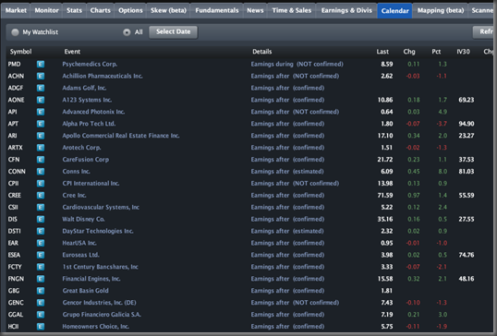Click the E icon next to AONE
Image resolution: width=497 pixels, height=336 pixels.
(41, 100)
